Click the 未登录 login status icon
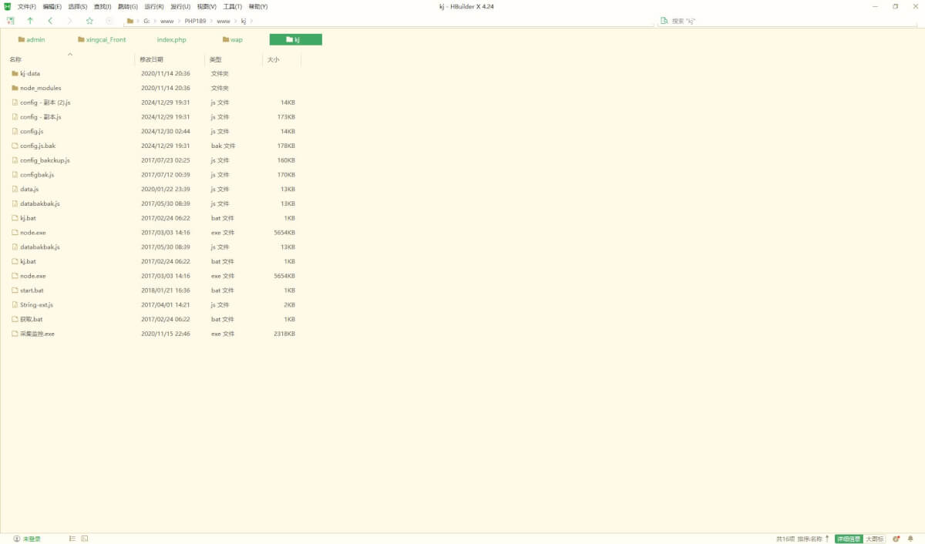925x544 pixels. point(17,539)
